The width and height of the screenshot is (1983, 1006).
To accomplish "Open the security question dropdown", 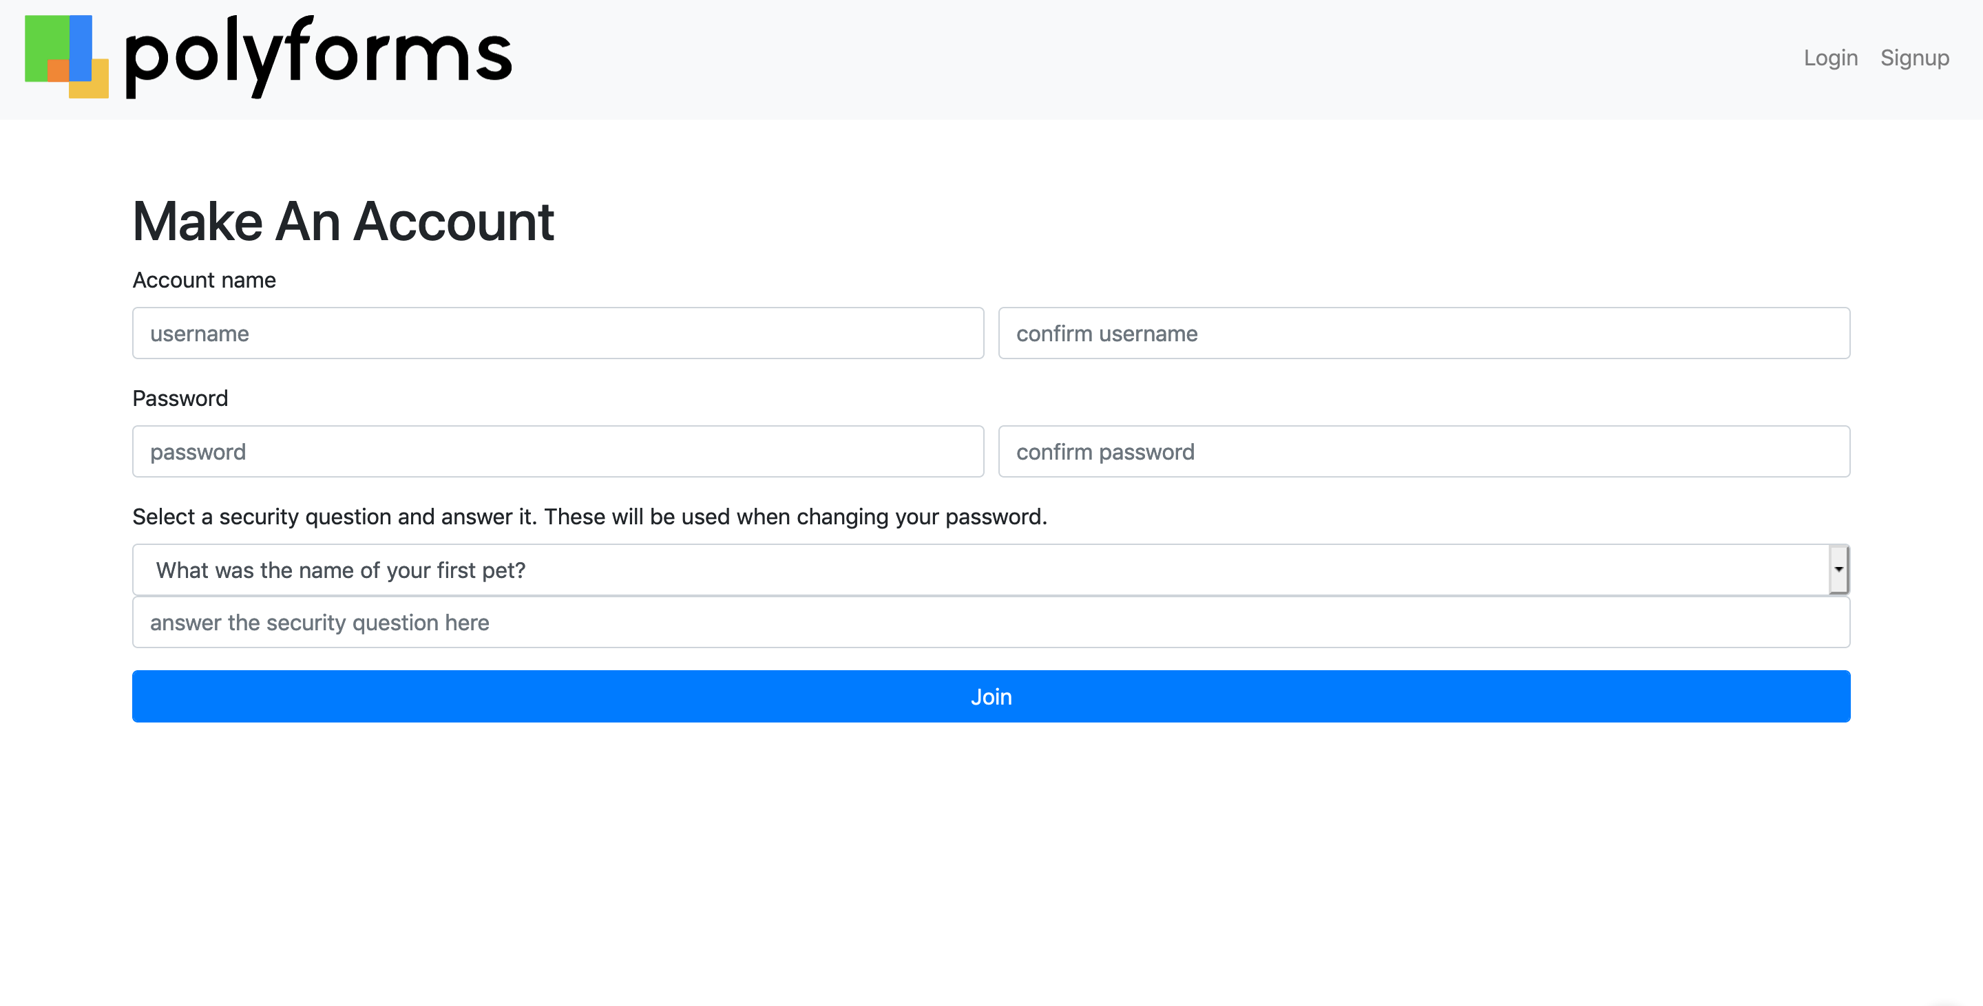I will click(992, 570).
